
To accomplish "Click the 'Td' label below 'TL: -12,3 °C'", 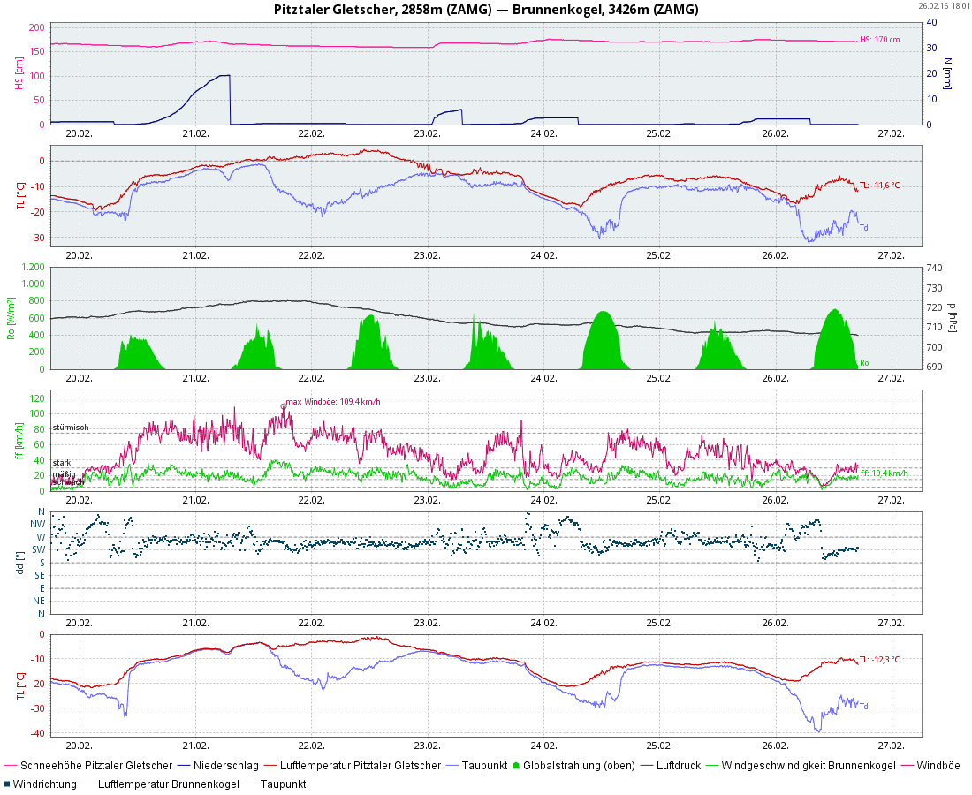I will [863, 706].
